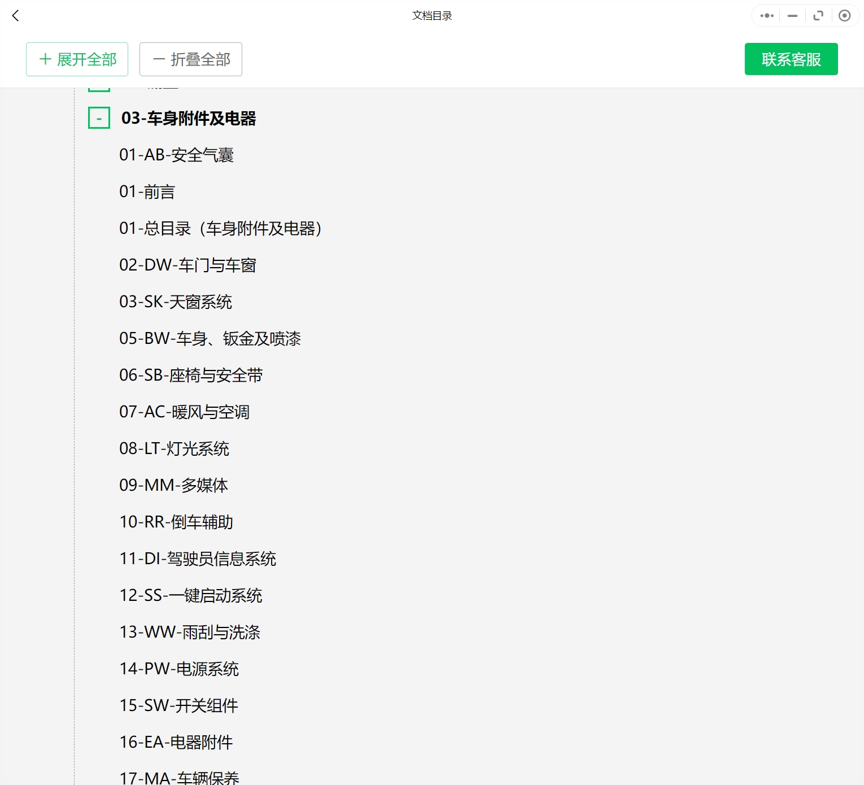Expand the partially visible section above 03
This screenshot has width=864, height=785.
click(99, 85)
